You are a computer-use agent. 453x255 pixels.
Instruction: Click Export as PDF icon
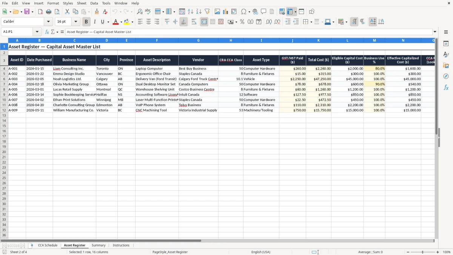[40, 12]
